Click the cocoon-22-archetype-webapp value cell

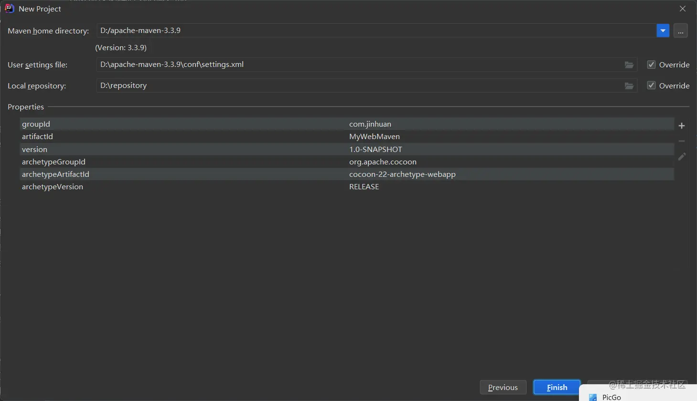click(x=402, y=174)
